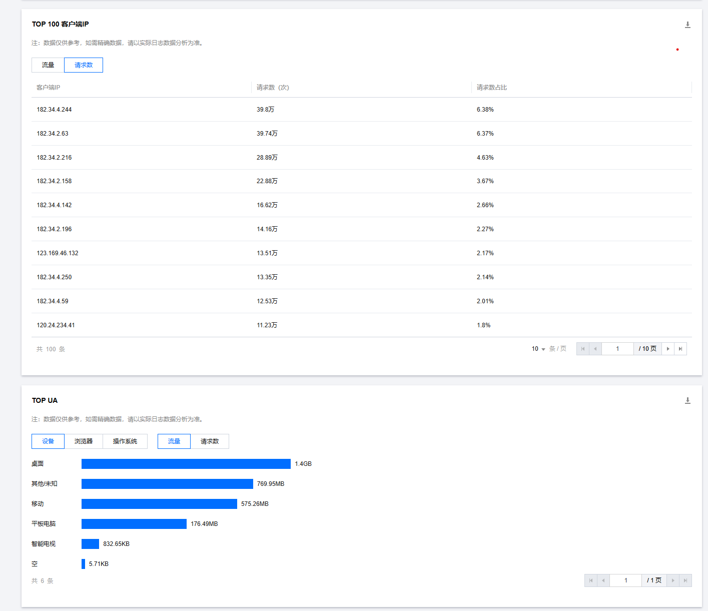The width and height of the screenshot is (708, 611).
Task: Select 流量 metric in TOP UA
Action: point(174,441)
